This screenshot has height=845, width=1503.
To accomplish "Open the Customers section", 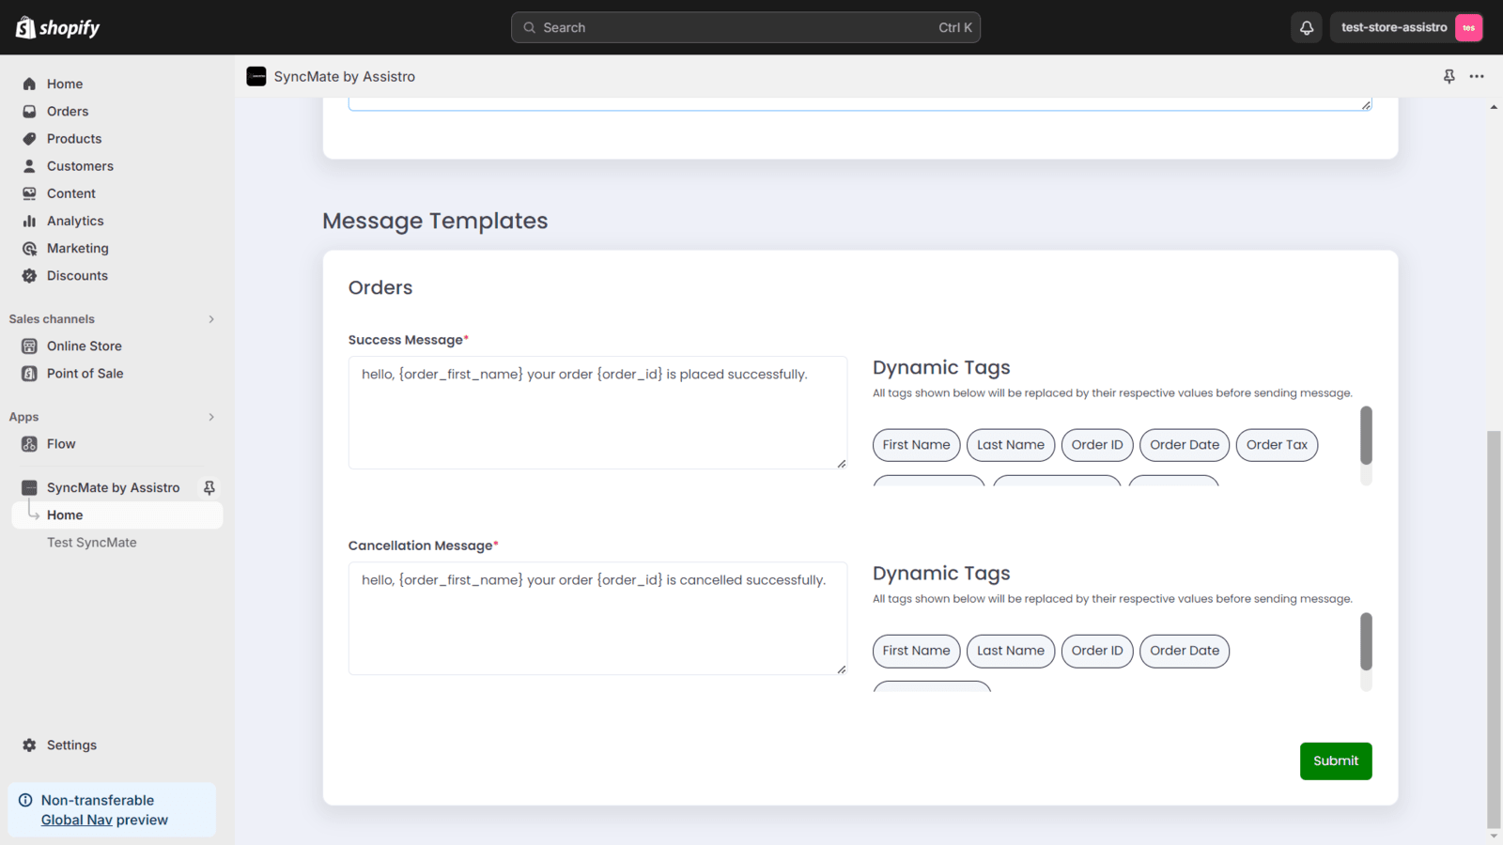I will pos(79,165).
